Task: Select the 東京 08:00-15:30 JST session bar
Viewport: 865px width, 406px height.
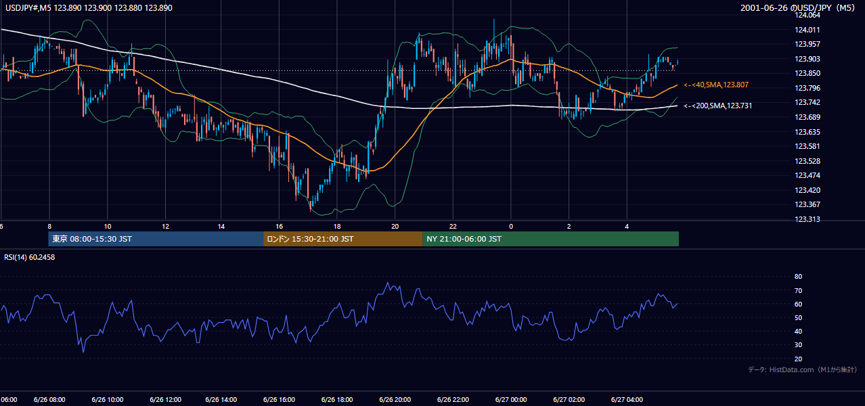Action: click(156, 239)
